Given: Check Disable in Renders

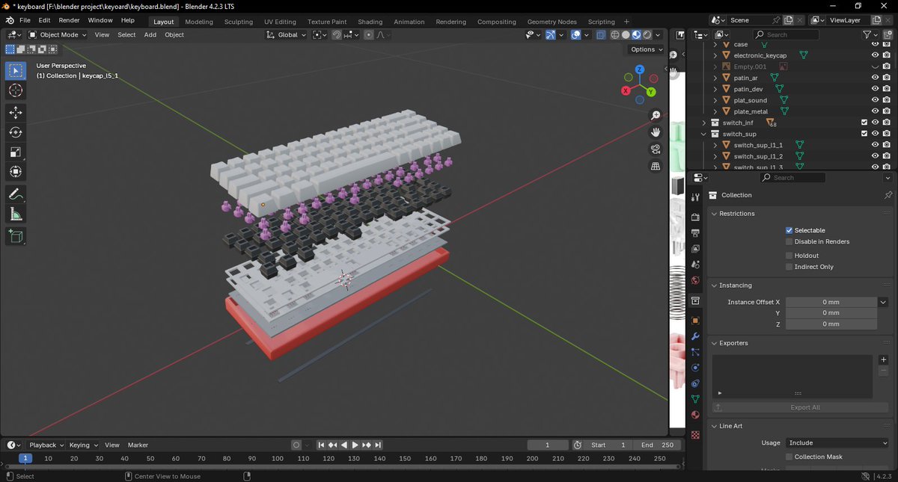Looking at the screenshot, I should pyautogui.click(x=789, y=241).
